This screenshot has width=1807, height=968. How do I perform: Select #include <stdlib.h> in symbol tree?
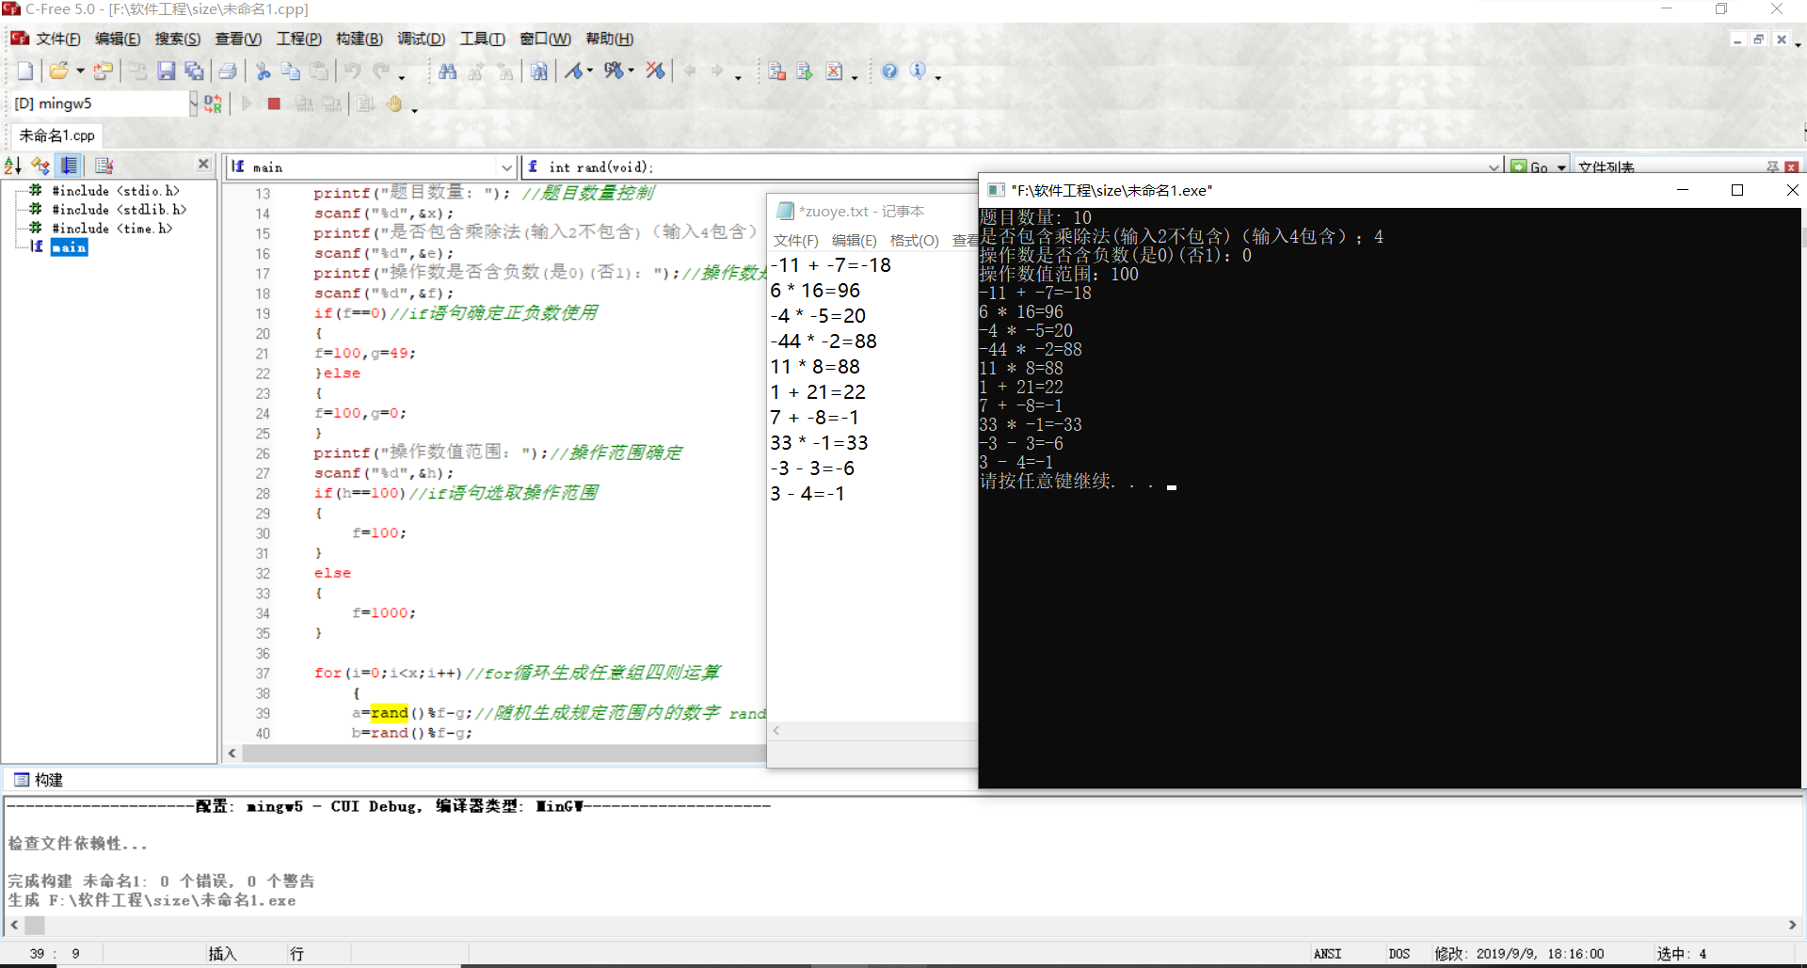tap(120, 210)
